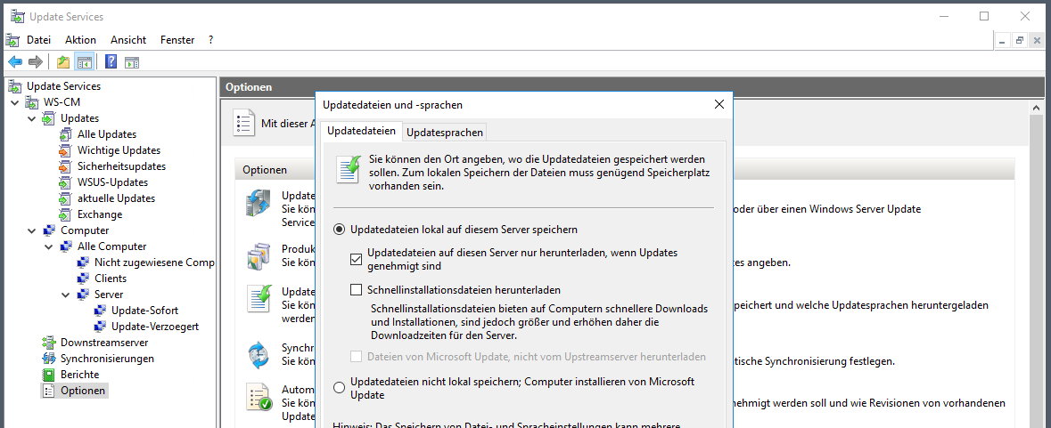1051x428 pixels.
Task: Open Sicherheitsupdates view
Action: [121, 166]
